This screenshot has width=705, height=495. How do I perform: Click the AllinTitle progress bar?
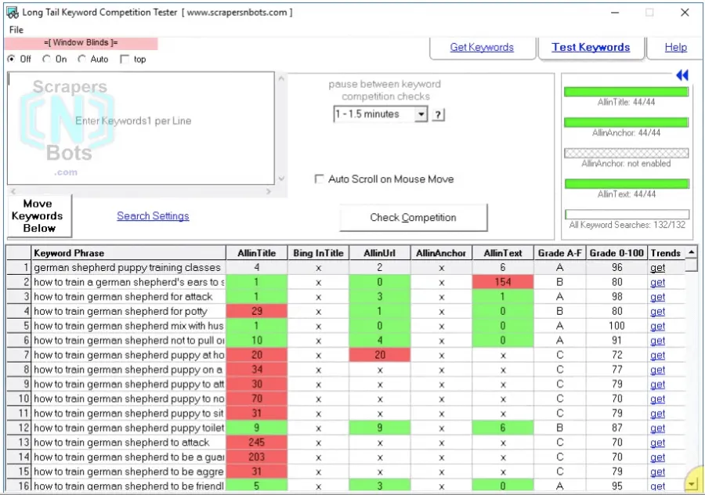626,92
